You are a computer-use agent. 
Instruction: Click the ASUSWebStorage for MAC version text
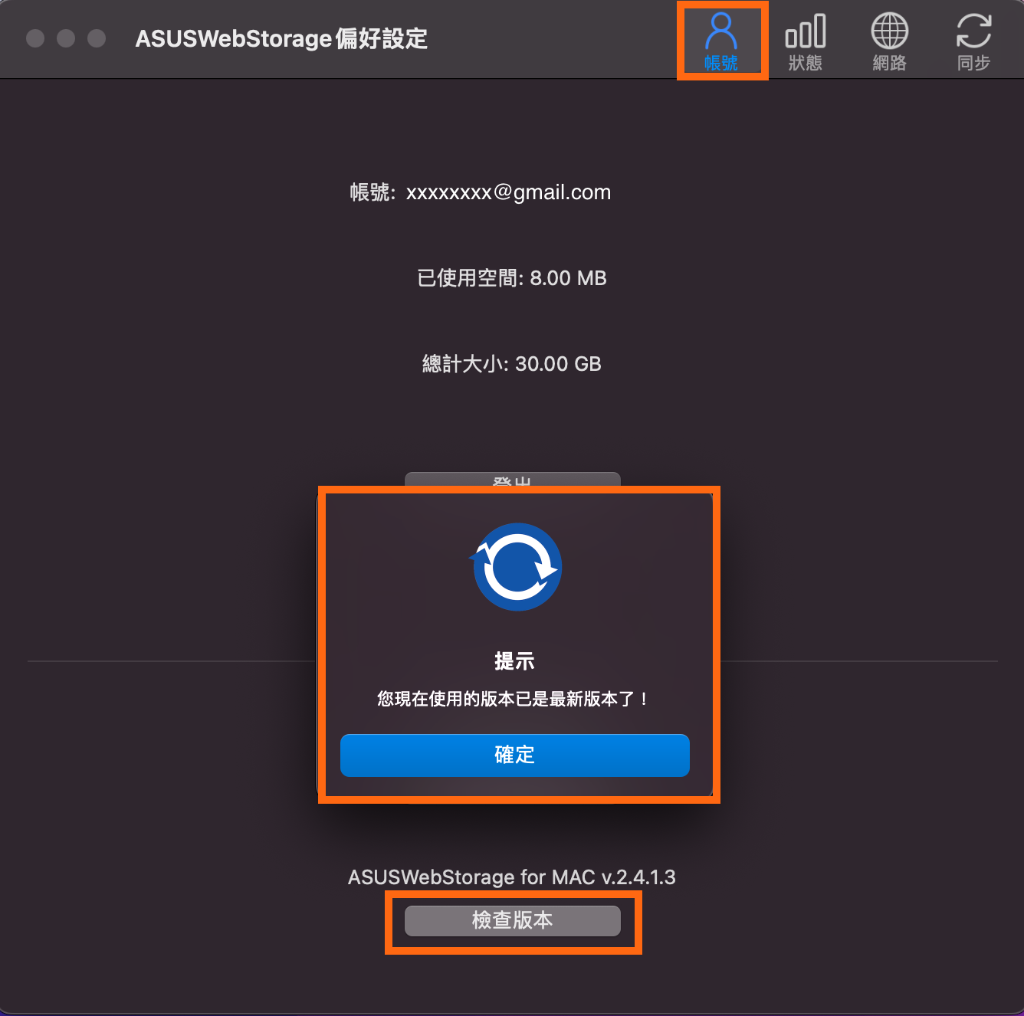tap(512, 877)
